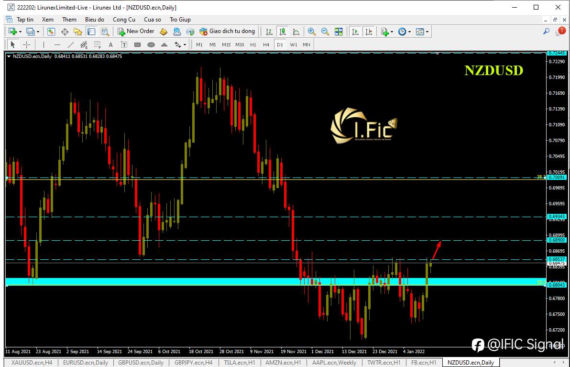Open the Bieu do menu
Image resolution: width=570 pixels, height=367 pixels.
(95, 20)
